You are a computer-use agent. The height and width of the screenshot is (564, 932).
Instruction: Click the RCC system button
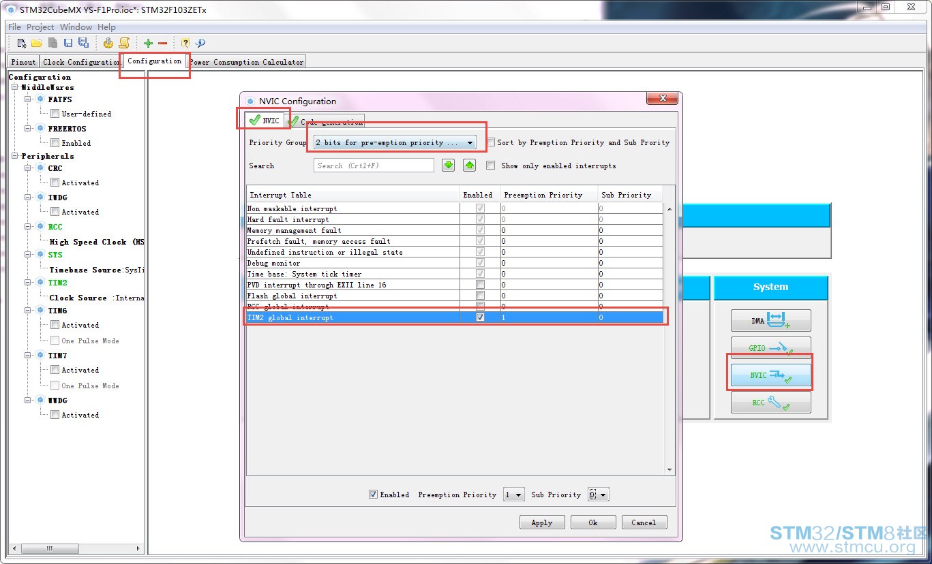click(x=771, y=402)
